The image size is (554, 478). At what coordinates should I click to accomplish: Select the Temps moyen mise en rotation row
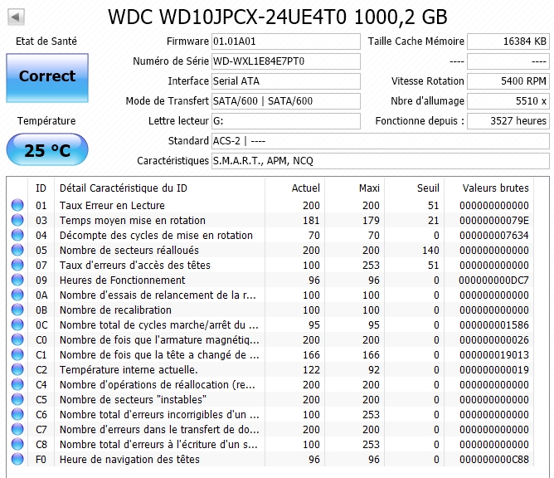(x=270, y=220)
